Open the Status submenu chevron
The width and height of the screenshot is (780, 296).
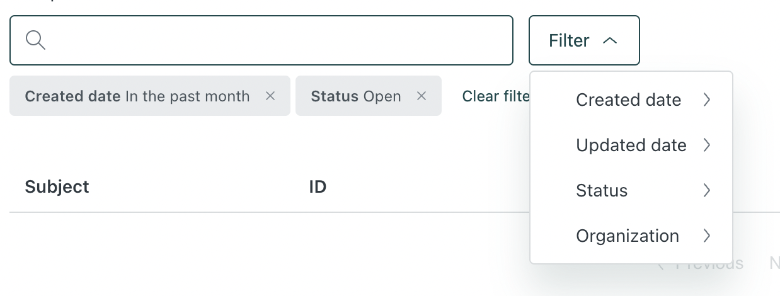click(x=707, y=190)
